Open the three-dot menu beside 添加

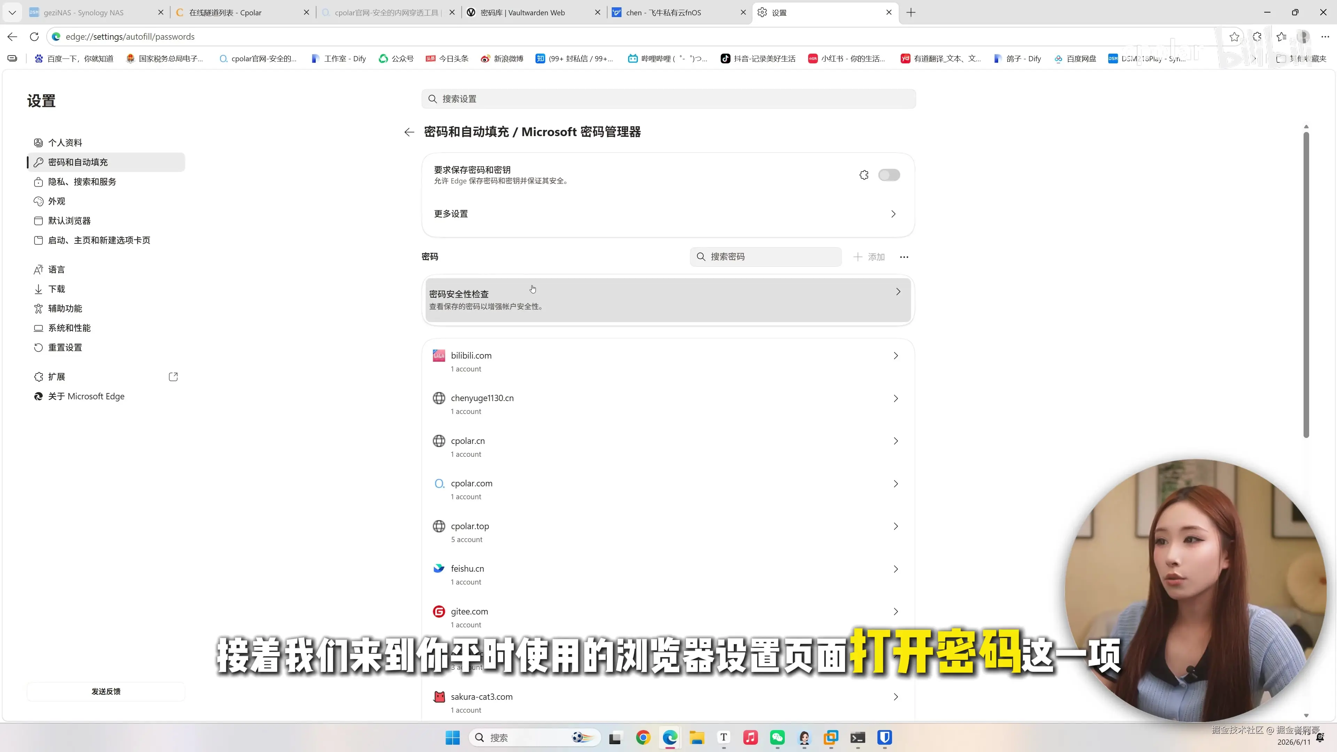click(904, 257)
